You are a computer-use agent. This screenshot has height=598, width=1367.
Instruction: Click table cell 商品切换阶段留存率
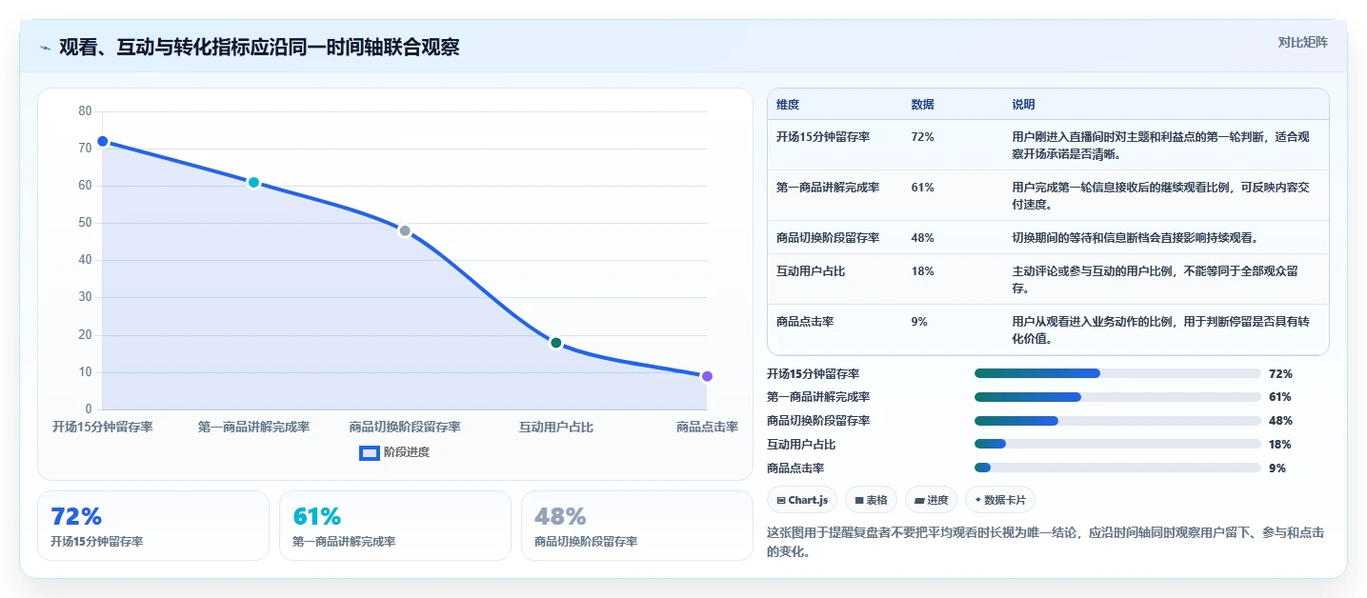tap(828, 238)
